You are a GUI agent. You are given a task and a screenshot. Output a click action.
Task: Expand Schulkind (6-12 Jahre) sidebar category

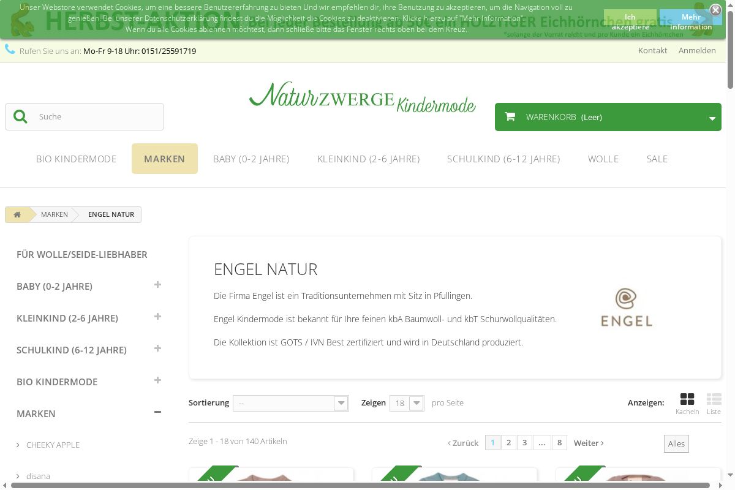(157, 349)
